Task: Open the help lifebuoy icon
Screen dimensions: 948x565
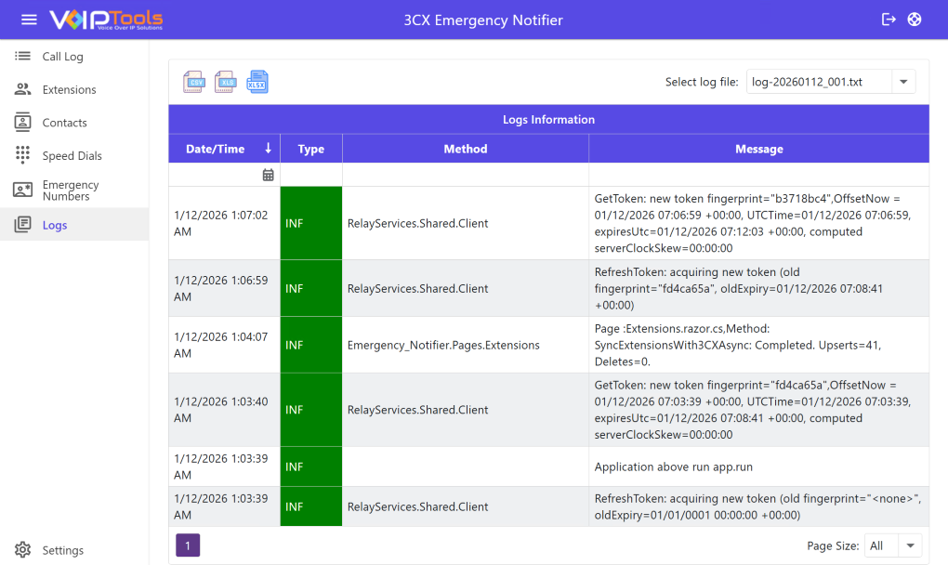Action: pyautogui.click(x=915, y=20)
